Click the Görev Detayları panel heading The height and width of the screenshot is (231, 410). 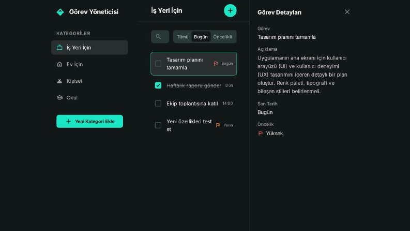point(279,12)
